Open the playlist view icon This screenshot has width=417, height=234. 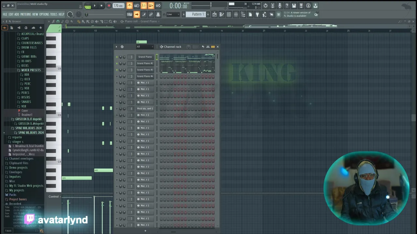[214, 14]
